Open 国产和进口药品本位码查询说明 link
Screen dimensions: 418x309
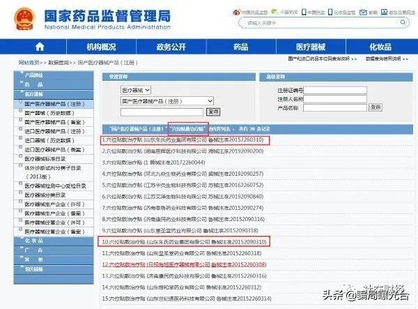coord(319,59)
